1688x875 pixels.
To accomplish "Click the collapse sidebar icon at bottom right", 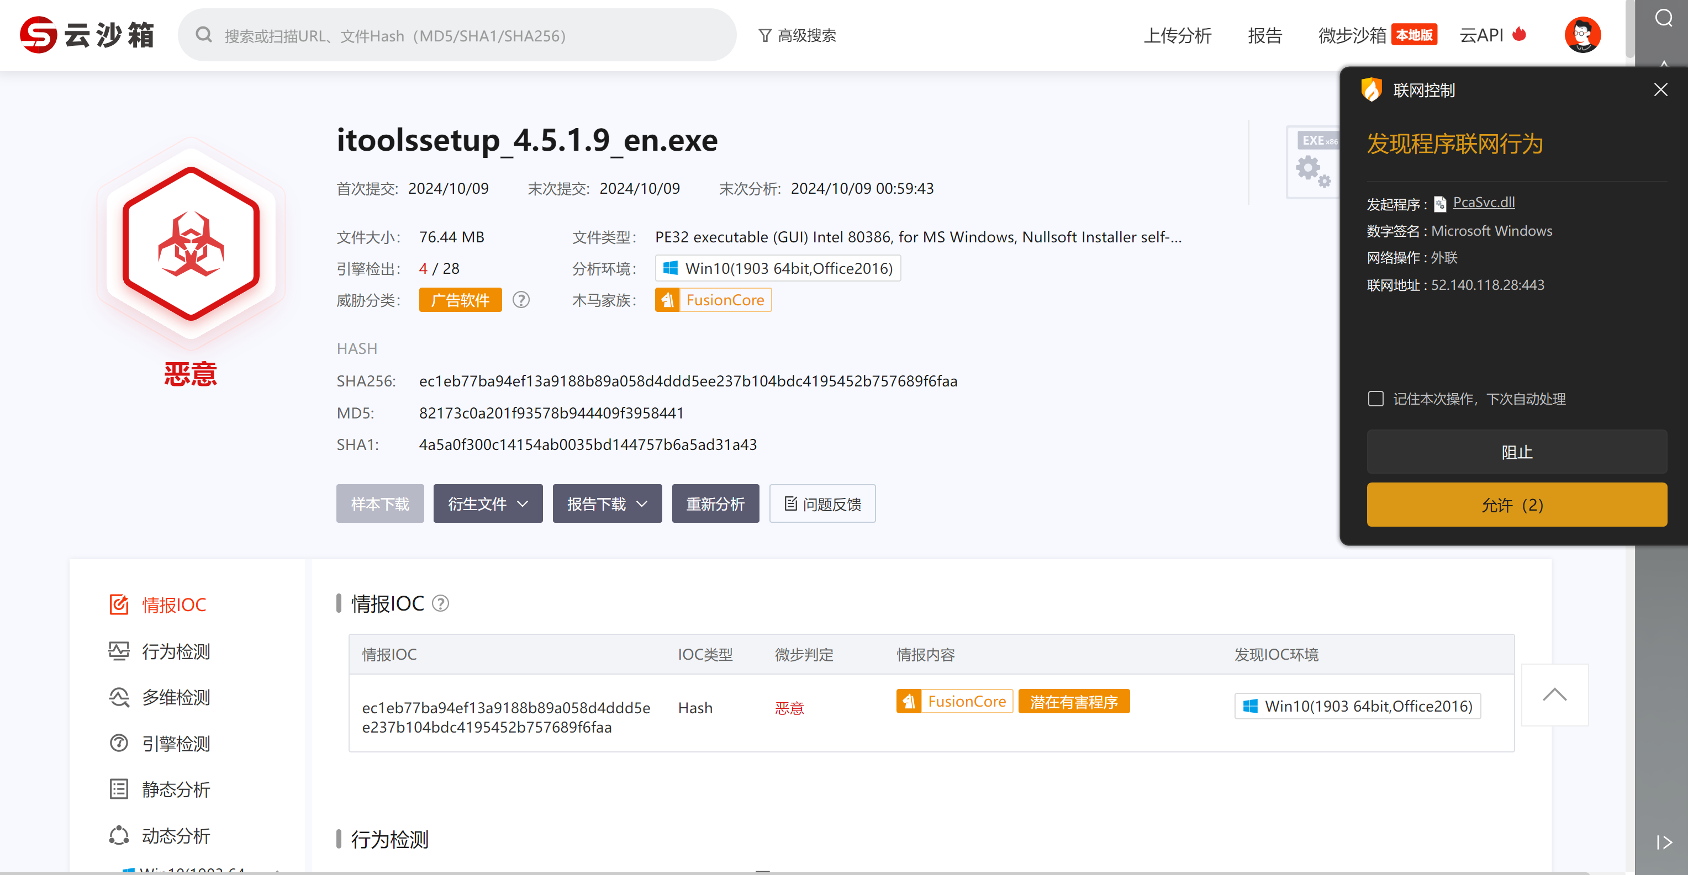I will 1663,842.
